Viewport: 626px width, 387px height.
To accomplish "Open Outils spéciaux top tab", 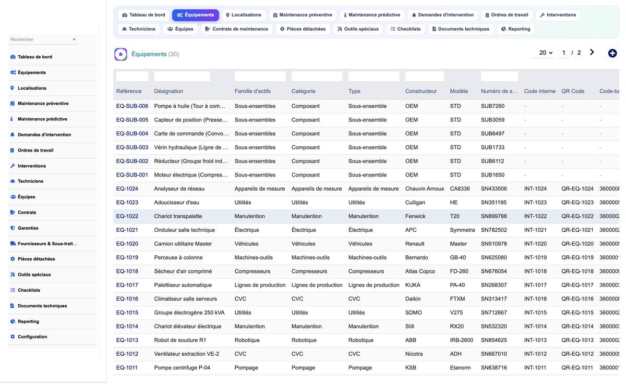I will 358,29.
